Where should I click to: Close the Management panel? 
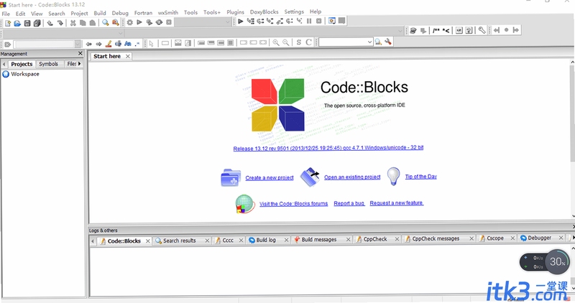[x=80, y=54]
